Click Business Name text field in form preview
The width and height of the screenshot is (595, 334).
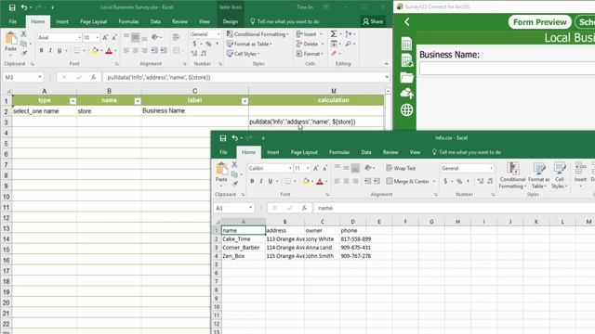coord(507,69)
